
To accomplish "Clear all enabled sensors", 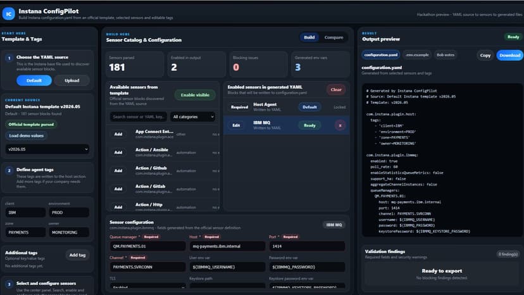I will 336,90.
